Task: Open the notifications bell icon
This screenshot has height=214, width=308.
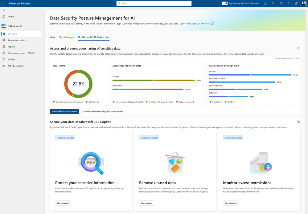Action: [x=273, y=3]
